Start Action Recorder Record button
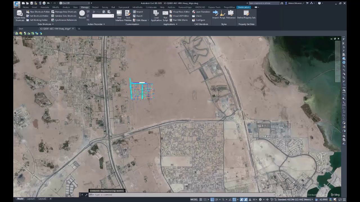The width and height of the screenshot is (360, 202). point(82,15)
